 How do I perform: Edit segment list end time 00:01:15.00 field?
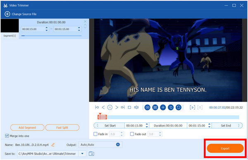[x=65, y=29]
